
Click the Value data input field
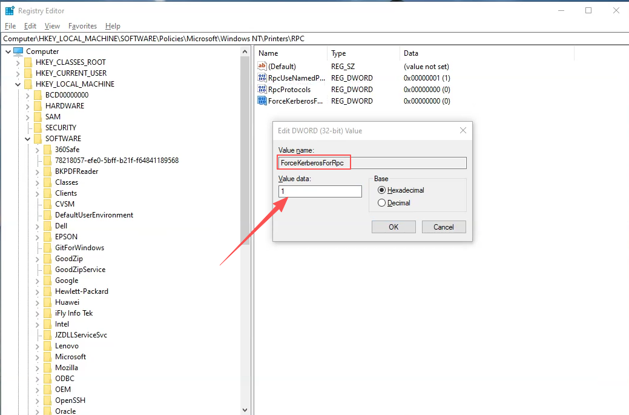[320, 191]
